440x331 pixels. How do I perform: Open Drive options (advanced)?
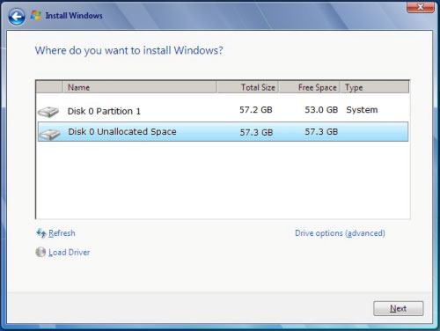point(340,233)
